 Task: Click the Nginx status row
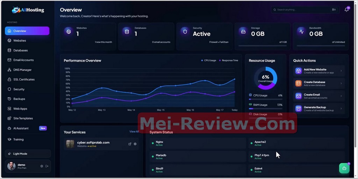[x=198, y=143]
